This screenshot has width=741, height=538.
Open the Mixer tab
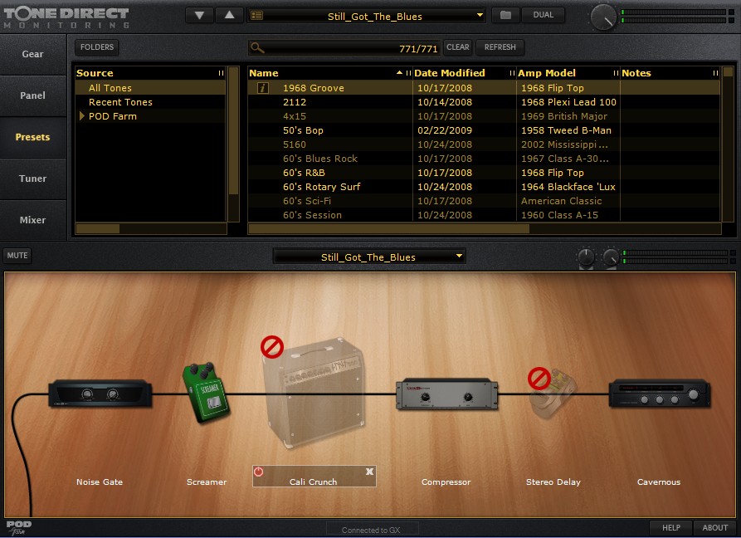(32, 220)
